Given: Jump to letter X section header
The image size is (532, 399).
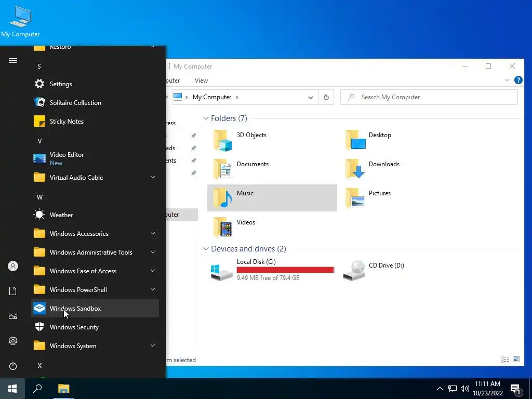Looking at the screenshot, I should tap(39, 365).
